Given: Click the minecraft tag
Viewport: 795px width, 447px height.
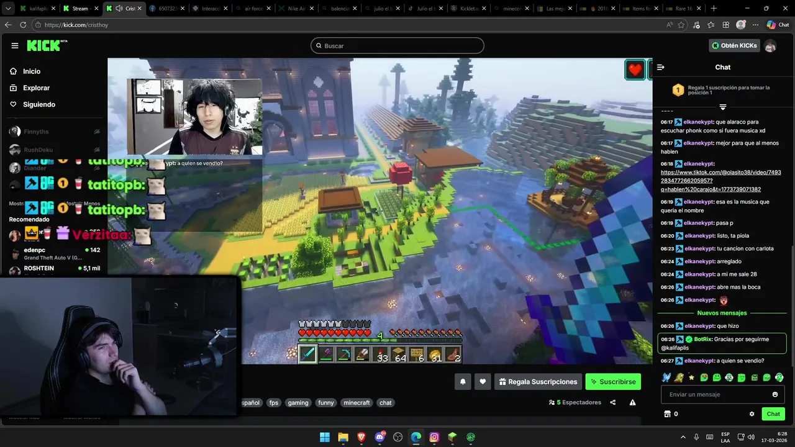Looking at the screenshot, I should pos(357,402).
